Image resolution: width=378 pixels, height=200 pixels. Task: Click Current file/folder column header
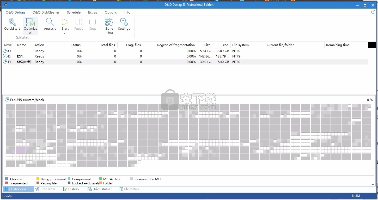pos(295,45)
